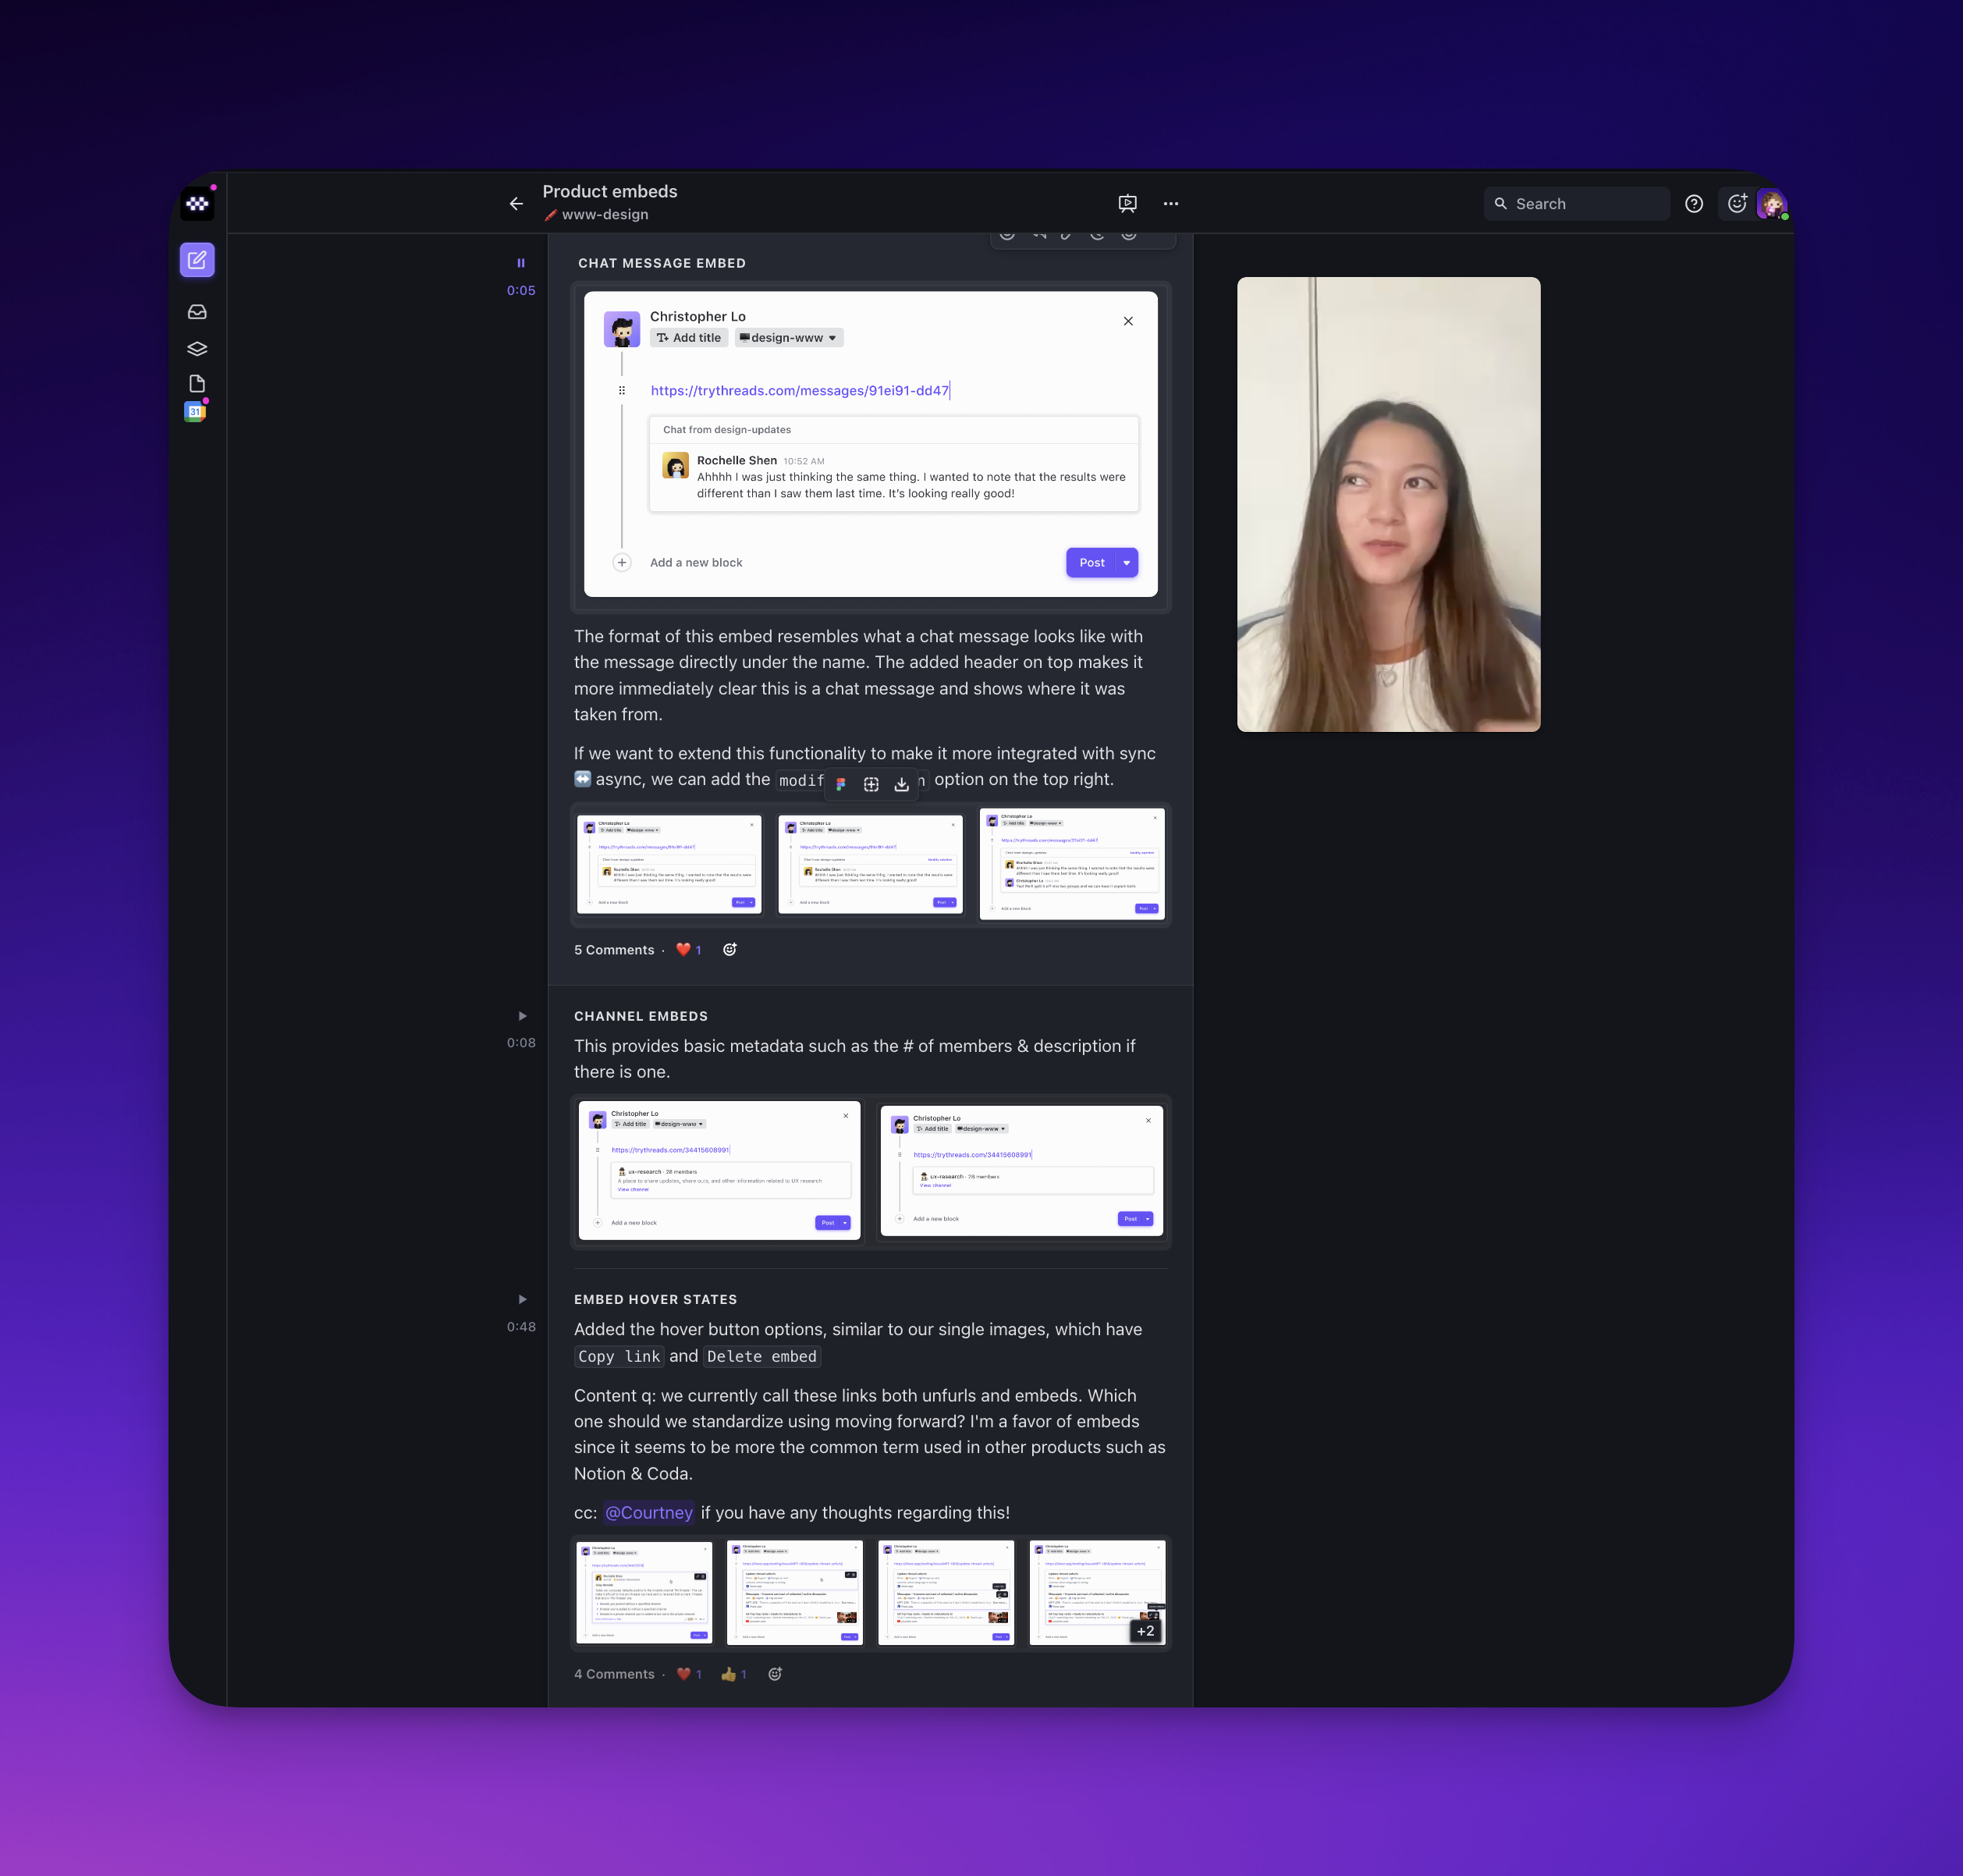Click Rochelle Shen's avatar in chat embed
1963x1876 pixels.
[x=676, y=465]
